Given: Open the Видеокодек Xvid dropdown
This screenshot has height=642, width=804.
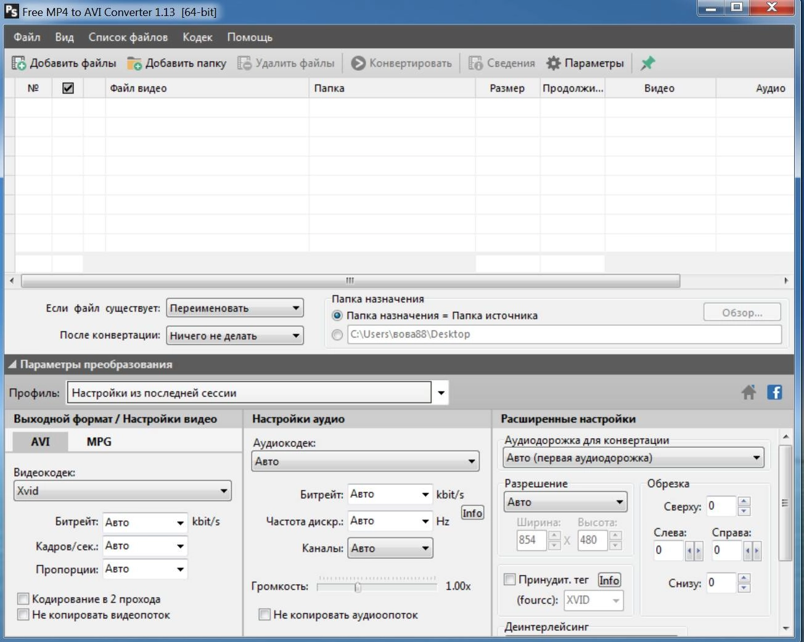Looking at the screenshot, I should (x=123, y=491).
